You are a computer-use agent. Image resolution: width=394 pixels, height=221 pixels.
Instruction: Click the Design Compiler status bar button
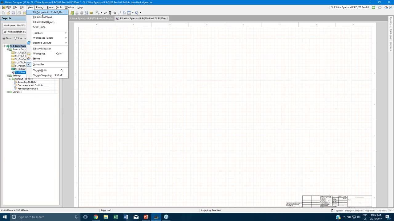coord(353,211)
